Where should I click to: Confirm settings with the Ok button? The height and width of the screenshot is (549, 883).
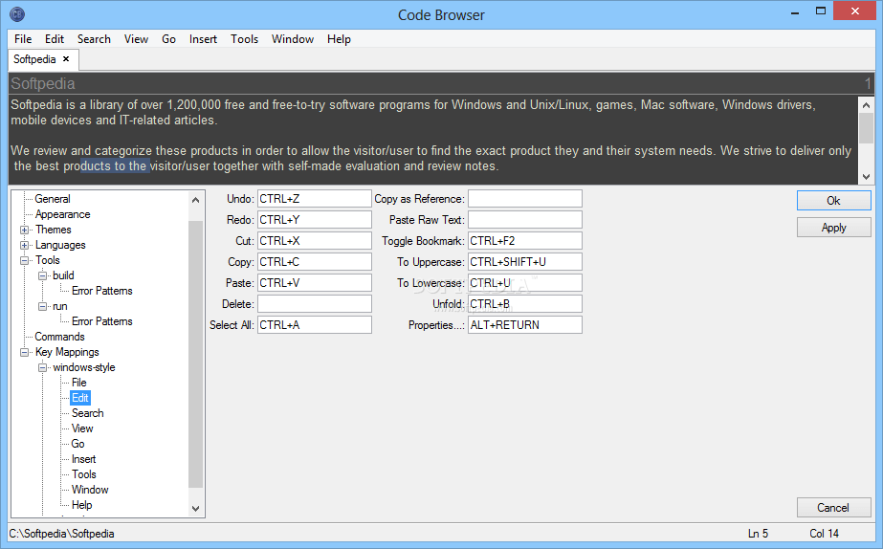833,201
